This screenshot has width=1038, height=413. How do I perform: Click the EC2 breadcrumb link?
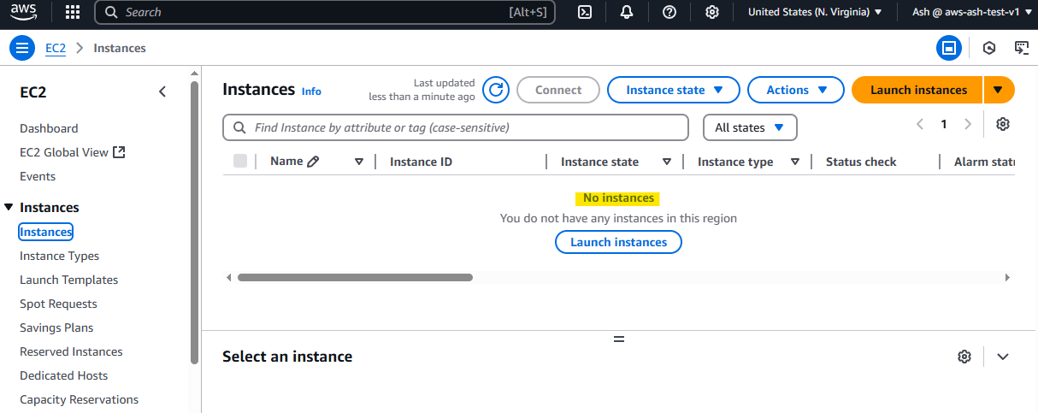click(x=56, y=48)
